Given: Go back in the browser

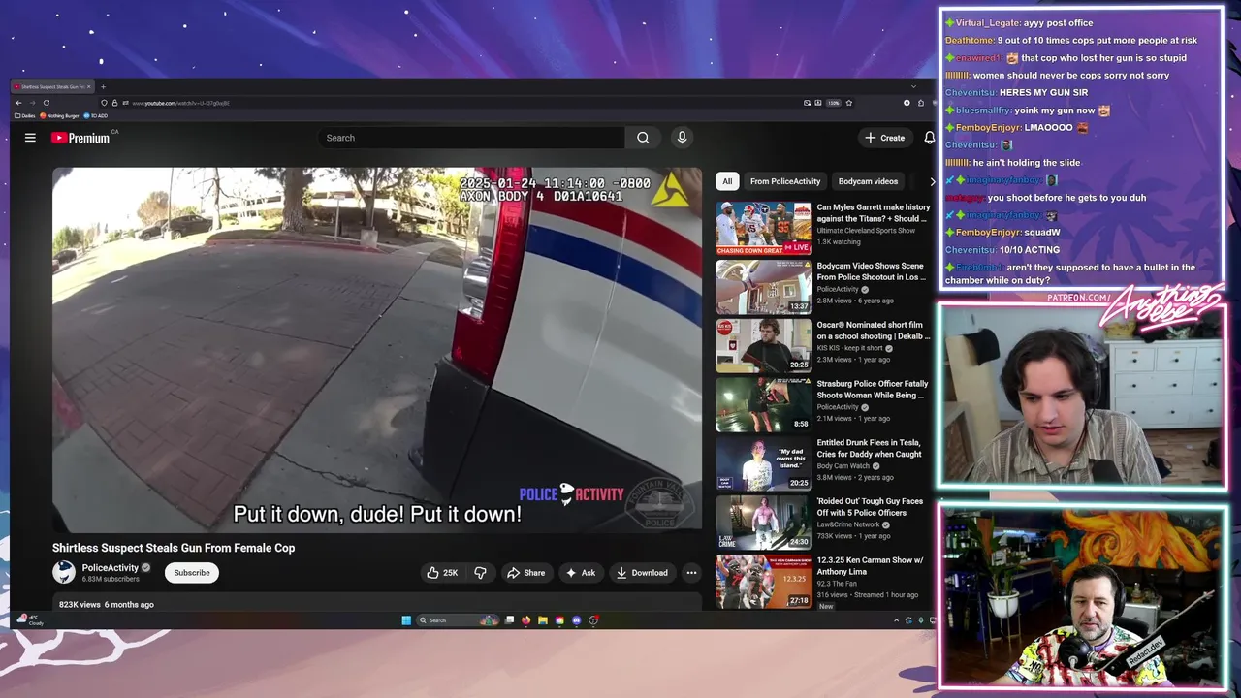Looking at the screenshot, I should (x=18, y=103).
